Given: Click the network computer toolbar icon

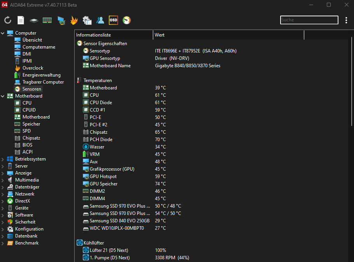Looking at the screenshot, I should [61, 20].
